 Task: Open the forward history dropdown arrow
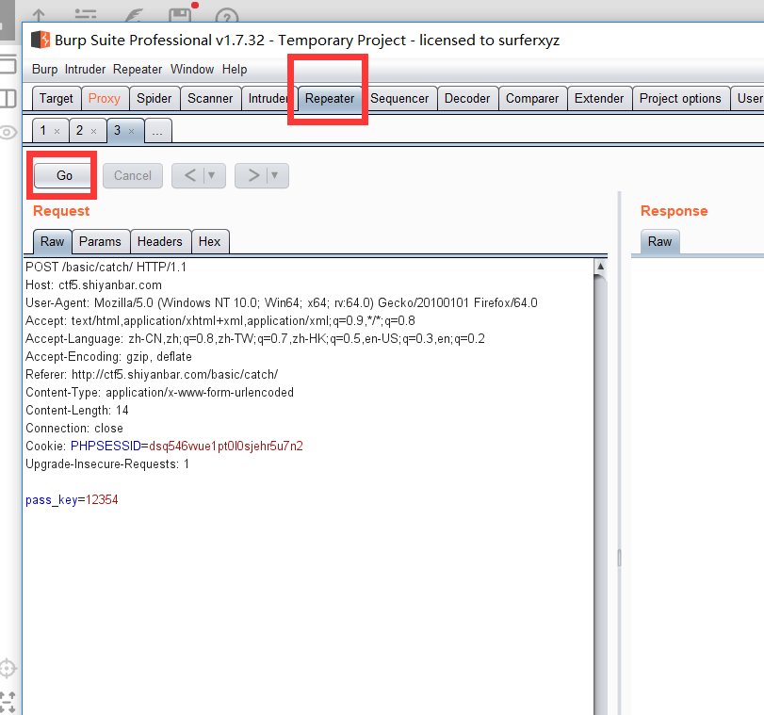tap(275, 175)
